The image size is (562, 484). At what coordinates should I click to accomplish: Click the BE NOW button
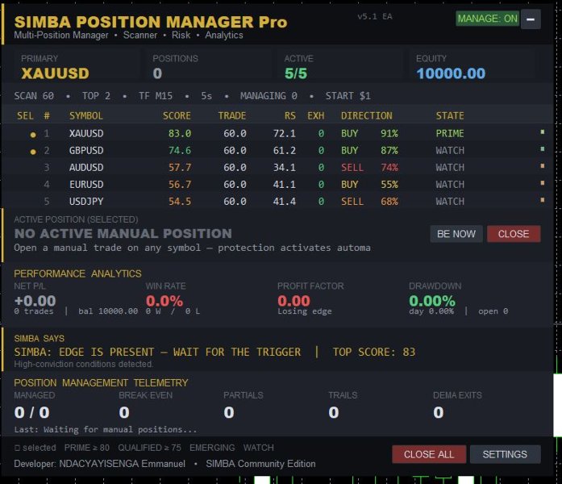click(x=456, y=234)
